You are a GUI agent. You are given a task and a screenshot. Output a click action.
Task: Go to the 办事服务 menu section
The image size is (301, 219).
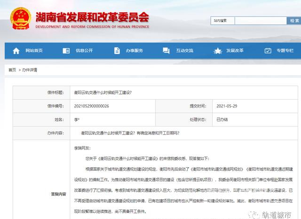[135, 51]
